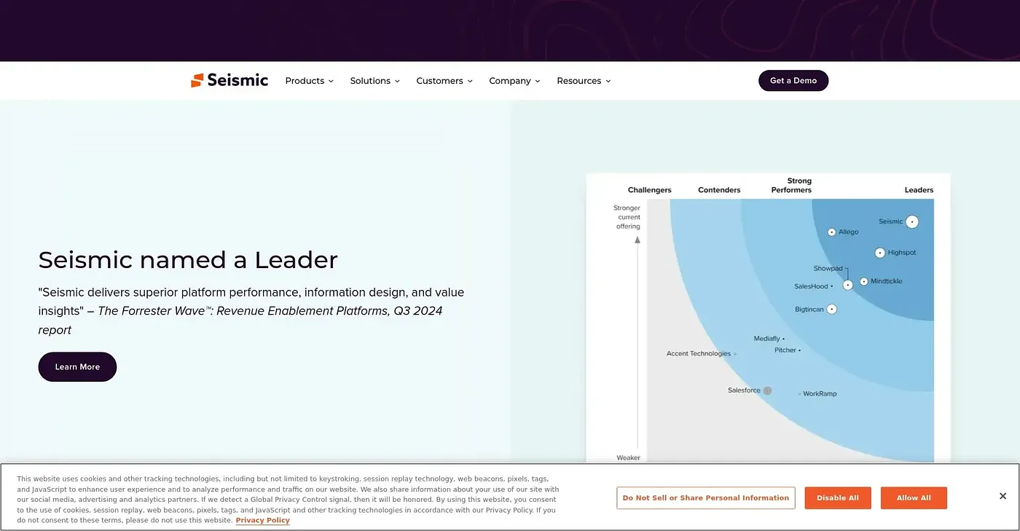Click the 'Leaders' chart label

[919, 190]
